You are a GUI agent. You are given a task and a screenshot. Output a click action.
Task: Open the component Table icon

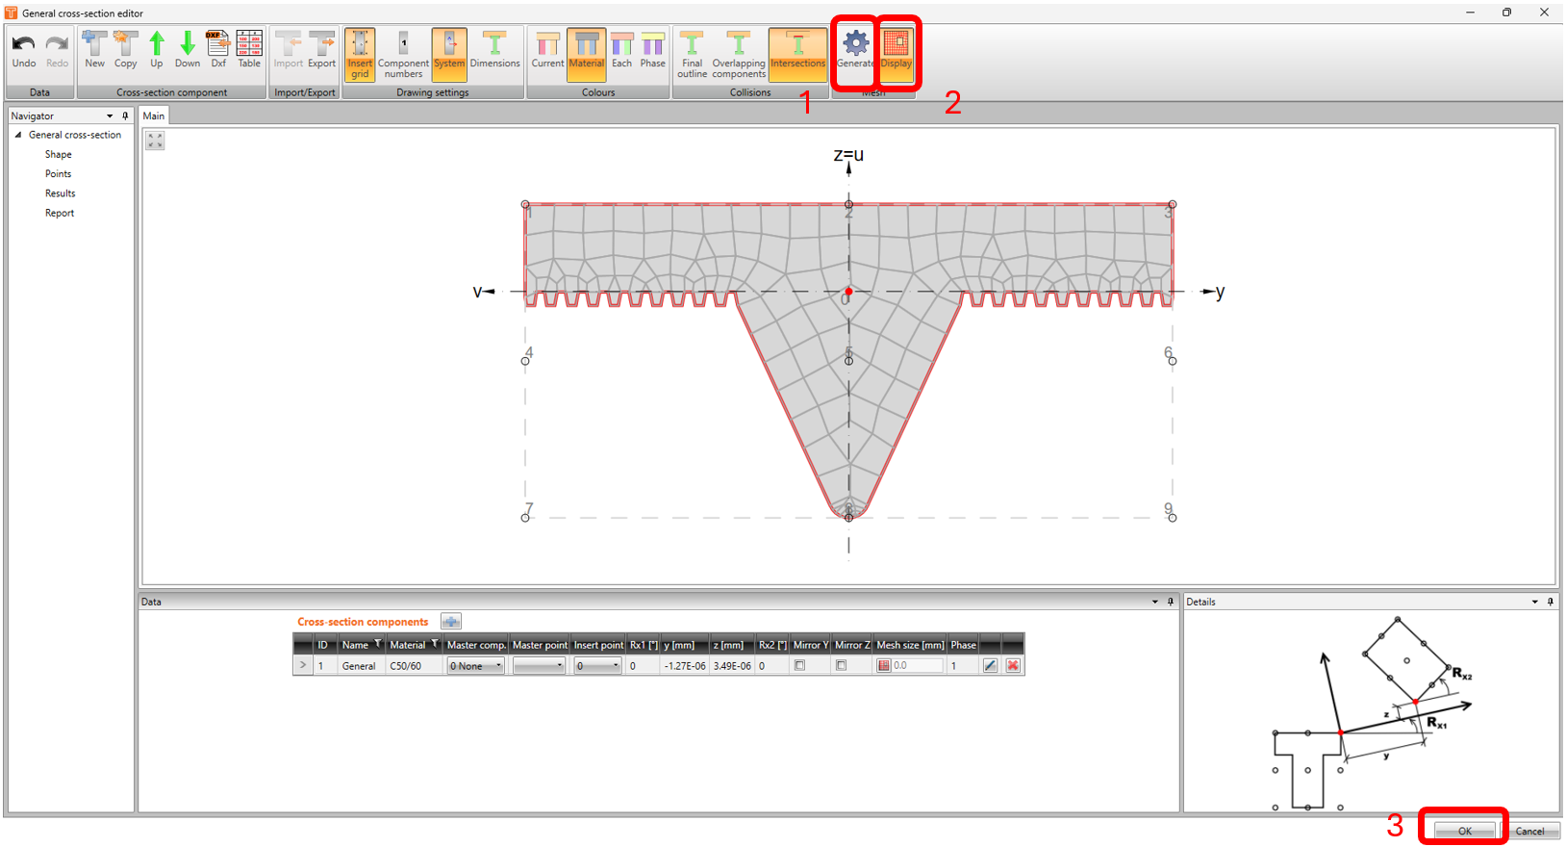[249, 48]
